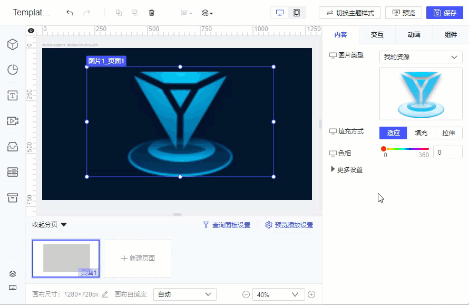Switch to the 交互 tab
The height and width of the screenshot is (305, 469).
pyautogui.click(x=377, y=35)
